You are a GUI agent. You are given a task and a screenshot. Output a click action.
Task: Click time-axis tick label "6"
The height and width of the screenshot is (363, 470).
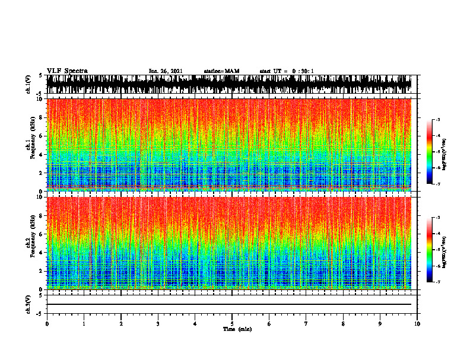click(269, 324)
